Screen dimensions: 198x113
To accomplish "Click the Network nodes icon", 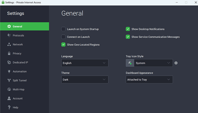I will (x=9, y=44).
